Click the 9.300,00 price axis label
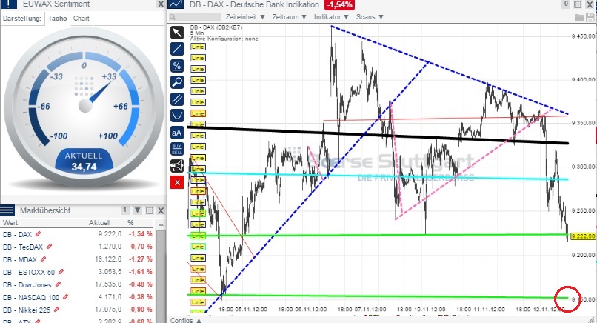 coord(583,167)
